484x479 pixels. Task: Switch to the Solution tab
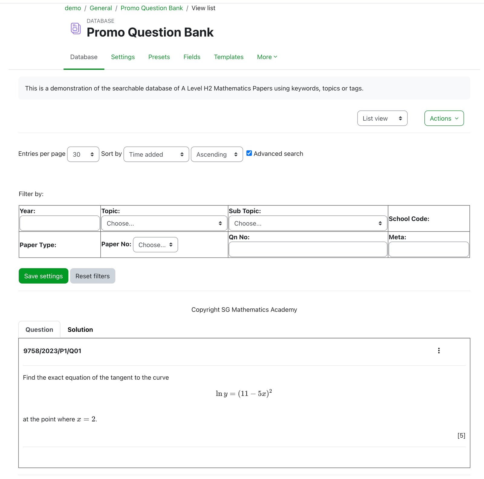[x=80, y=330]
